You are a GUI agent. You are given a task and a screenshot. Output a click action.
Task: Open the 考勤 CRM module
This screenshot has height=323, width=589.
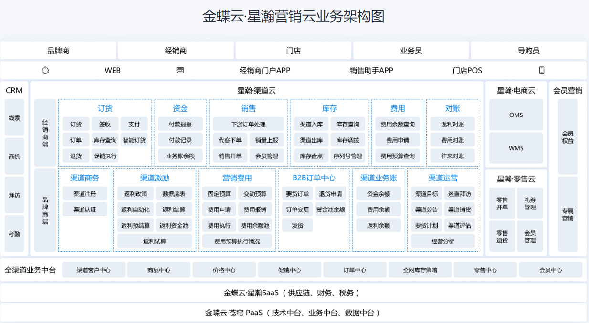(14, 234)
